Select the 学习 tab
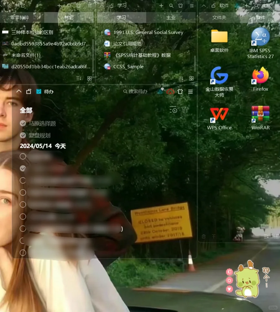280x312 pixels. tap(121, 18)
